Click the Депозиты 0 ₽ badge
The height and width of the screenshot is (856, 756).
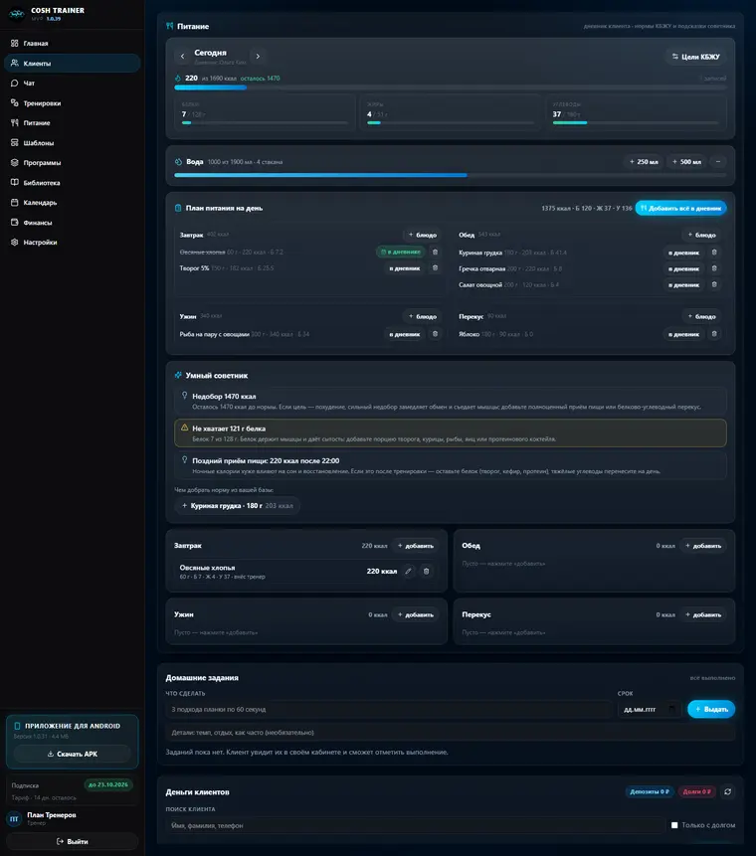649,791
